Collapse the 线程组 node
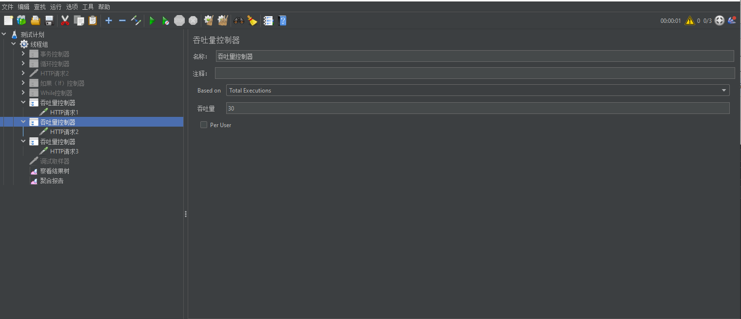741x319 pixels. [14, 44]
